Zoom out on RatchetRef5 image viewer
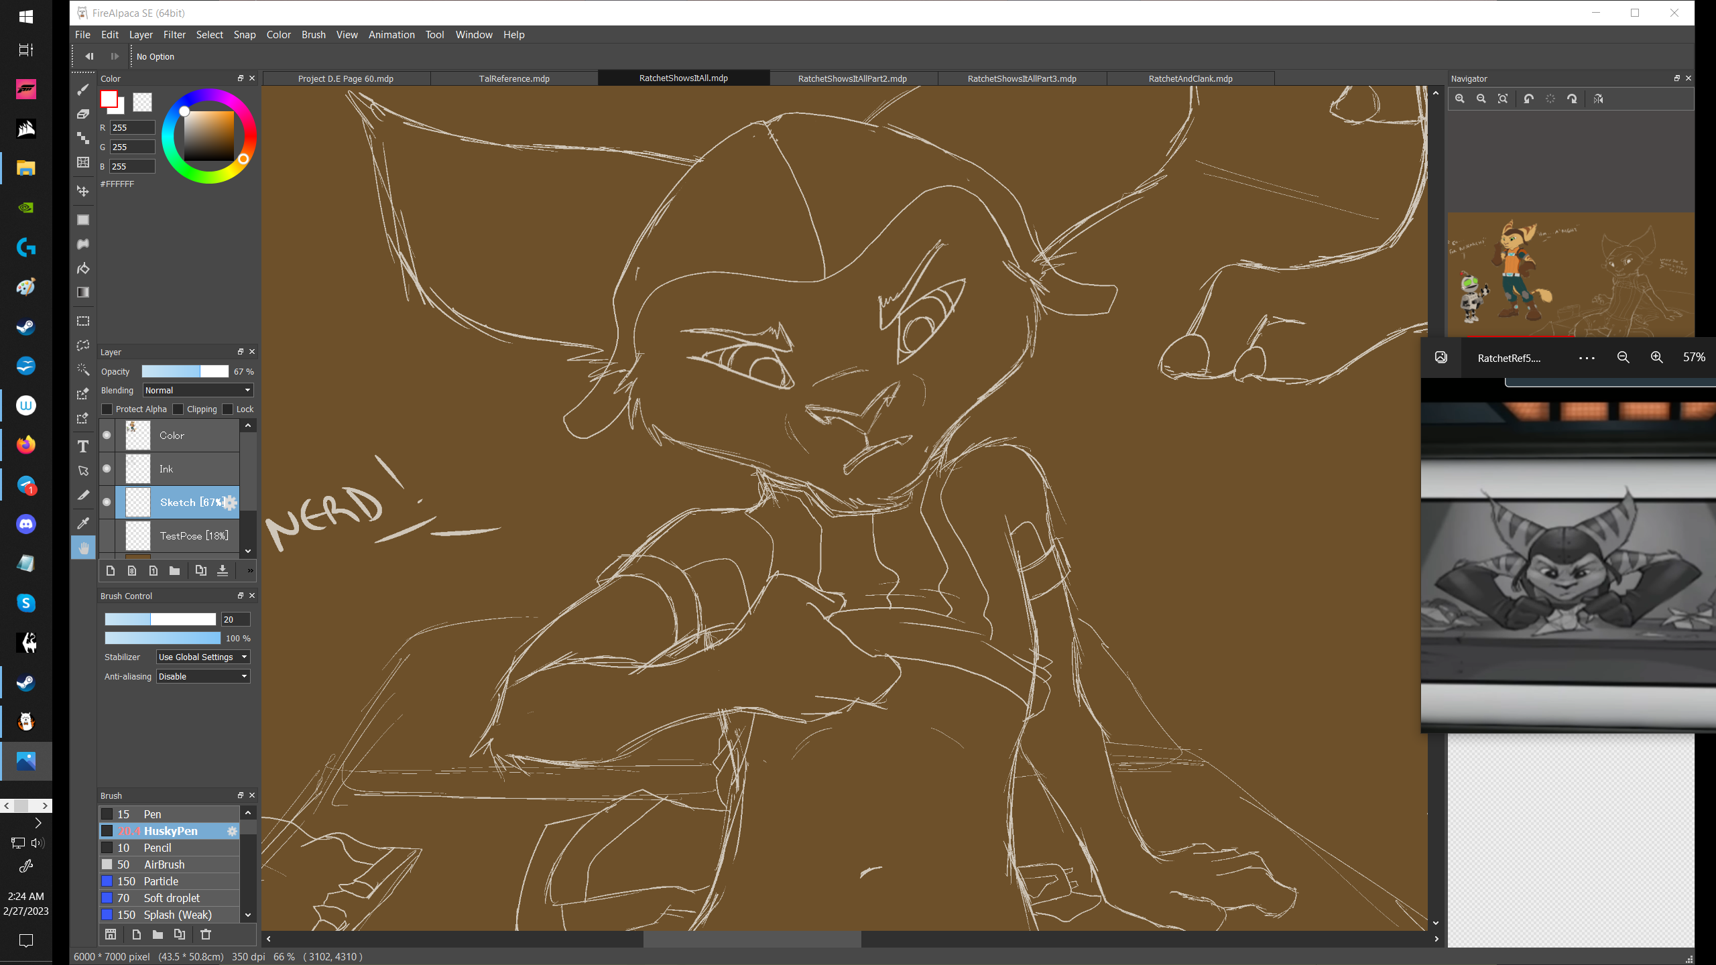Viewport: 1716px width, 965px height. click(1623, 357)
